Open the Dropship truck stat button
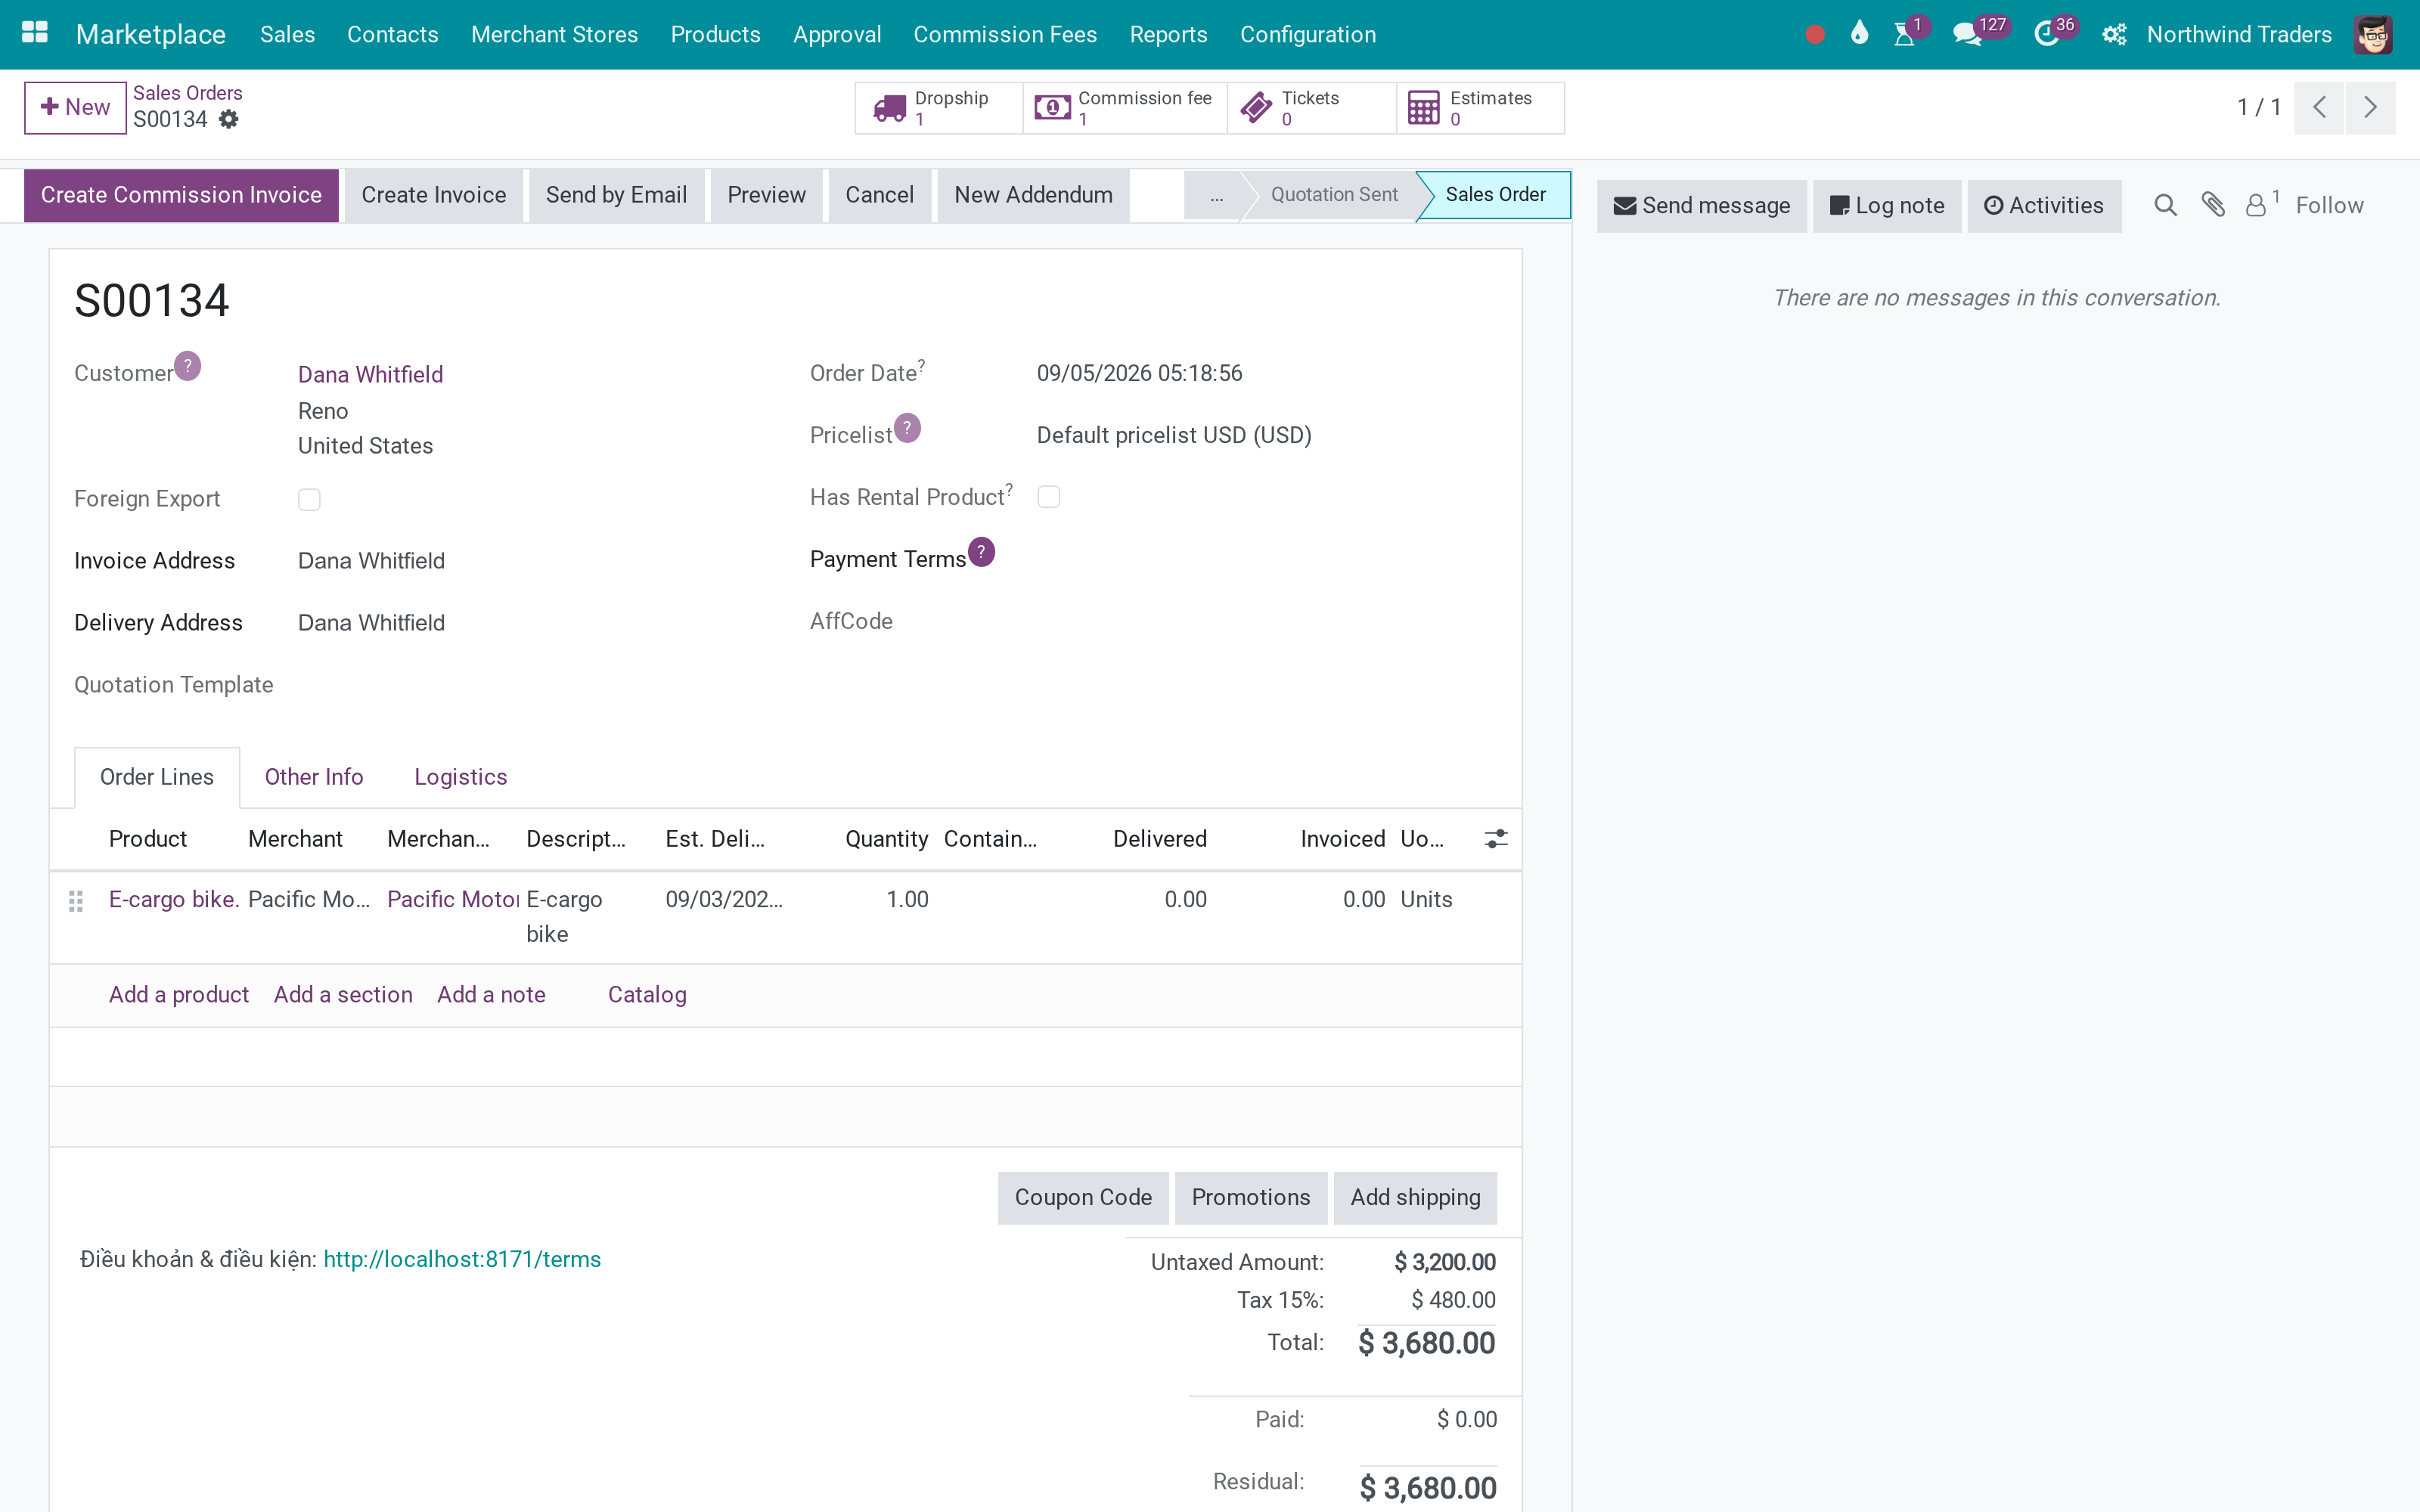 938,108
